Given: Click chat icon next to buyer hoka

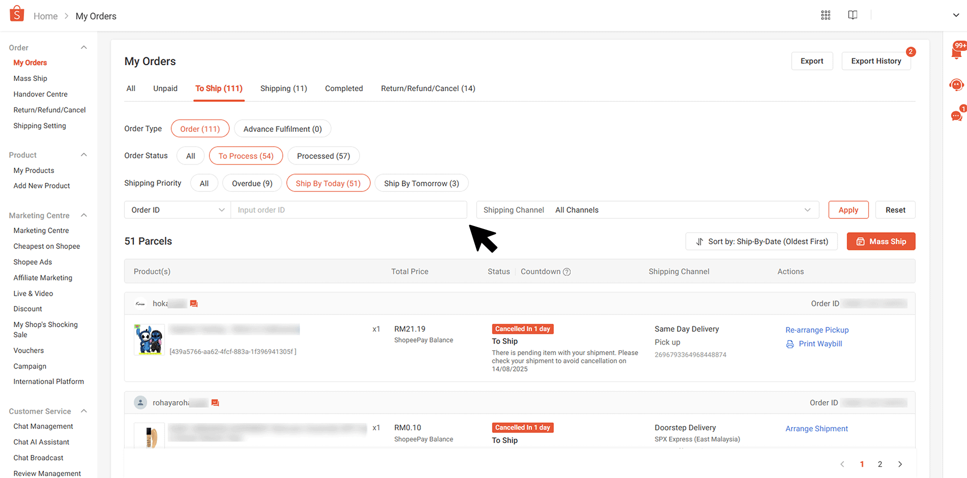Looking at the screenshot, I should pos(194,303).
